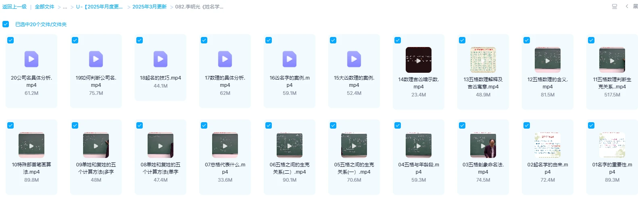This screenshot has height=209, width=638.
Task: Click the file name 02起名学的由来.mp4
Action: point(548,168)
